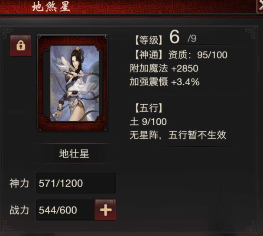Select the 地壮星 name label
The image size is (263, 236).
pyautogui.click(x=74, y=154)
